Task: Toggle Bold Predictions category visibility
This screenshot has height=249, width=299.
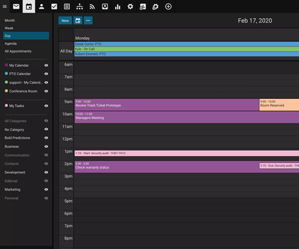Action: click(46, 138)
